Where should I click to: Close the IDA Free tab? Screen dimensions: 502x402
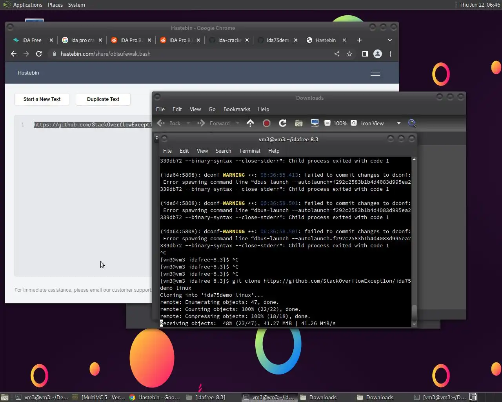[51, 40]
